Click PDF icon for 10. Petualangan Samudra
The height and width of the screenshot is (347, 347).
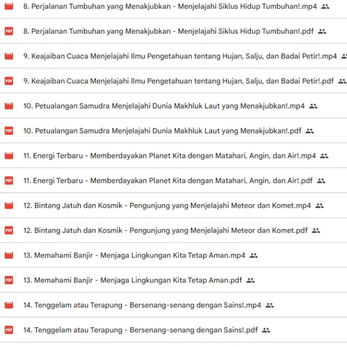(x=9, y=131)
